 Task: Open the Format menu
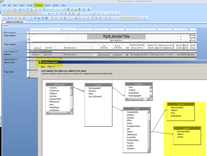tap(30, 5)
